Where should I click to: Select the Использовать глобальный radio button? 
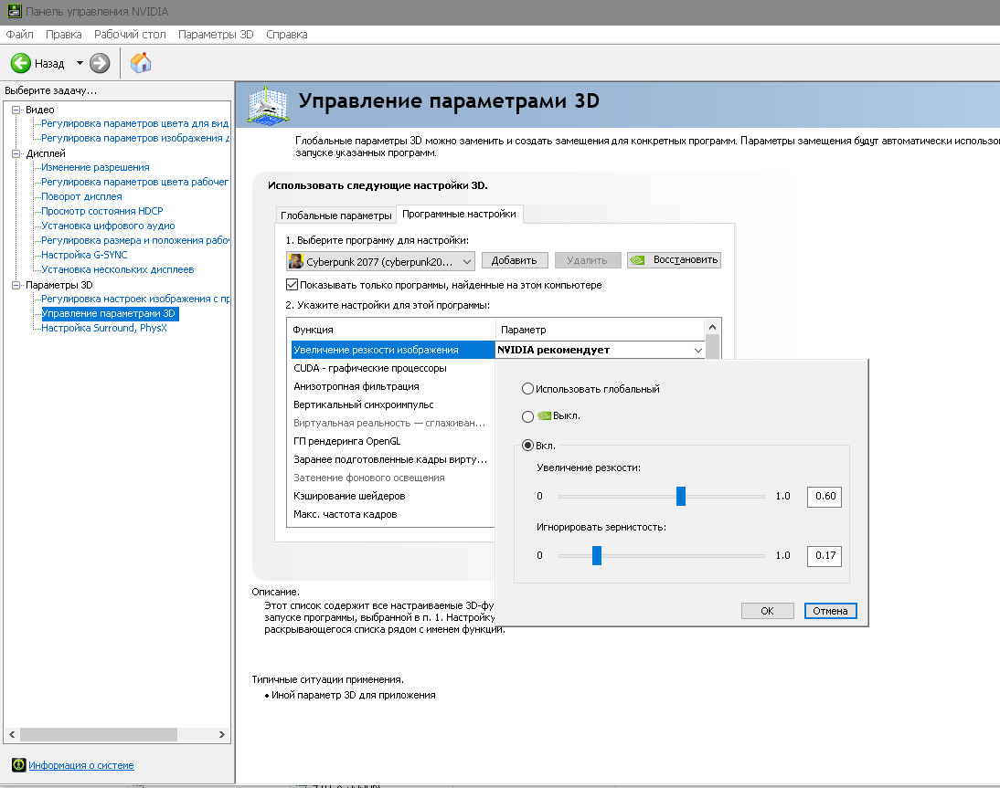coord(527,389)
